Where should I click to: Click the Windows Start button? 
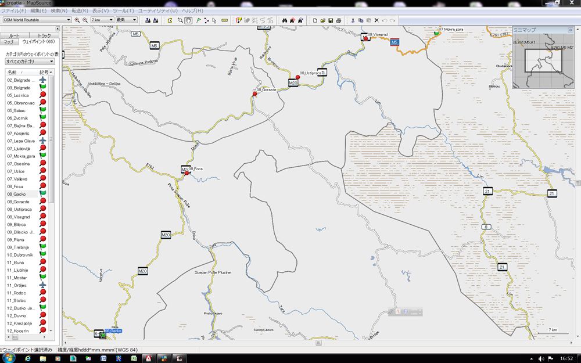(8, 358)
